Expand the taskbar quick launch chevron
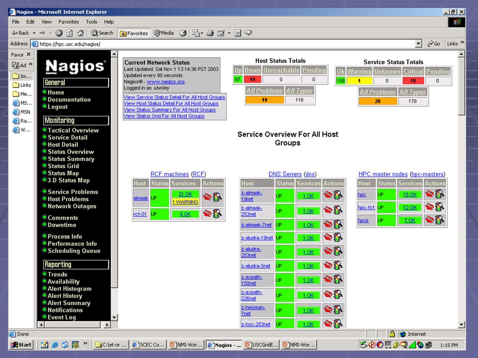The image size is (478, 358). tap(85, 344)
